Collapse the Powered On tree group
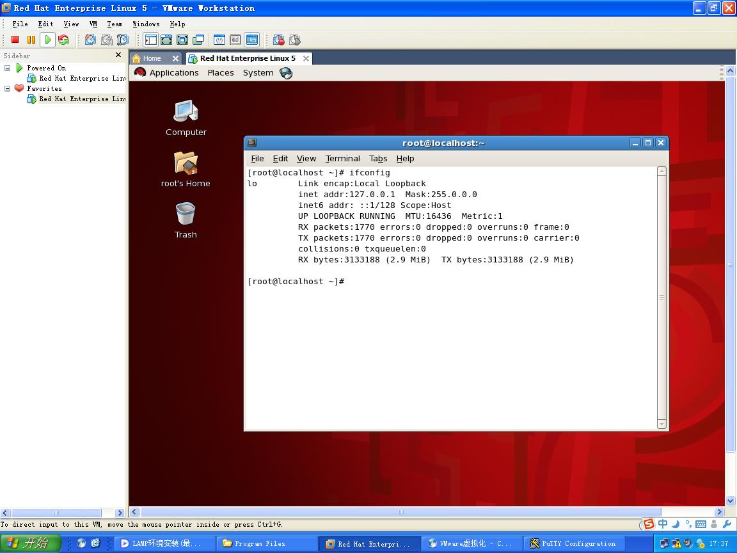Image resolution: width=737 pixels, height=553 pixels. [7, 68]
